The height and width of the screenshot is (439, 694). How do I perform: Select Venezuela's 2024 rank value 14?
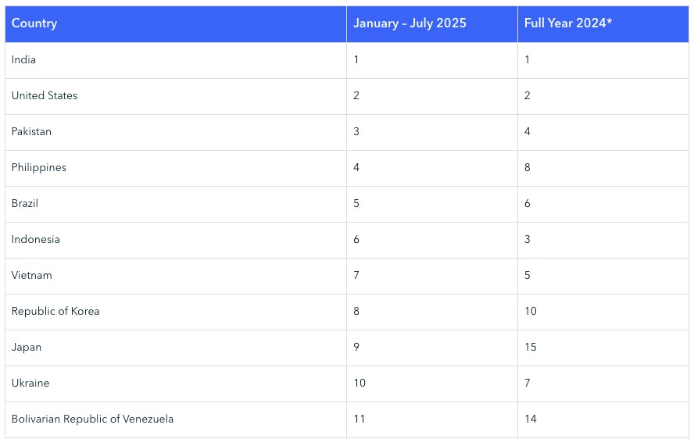[531, 419]
